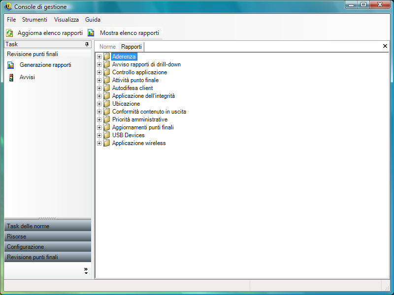This screenshot has width=394, height=295.
Task: Click the Avviso rapporti di drill-down folder icon
Action: coord(107,64)
